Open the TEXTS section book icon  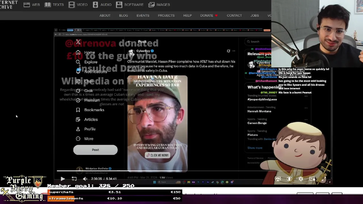pyautogui.click(x=48, y=5)
